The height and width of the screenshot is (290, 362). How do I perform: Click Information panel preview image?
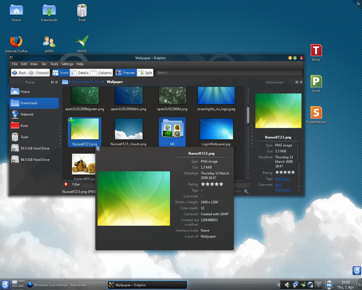coord(278,111)
